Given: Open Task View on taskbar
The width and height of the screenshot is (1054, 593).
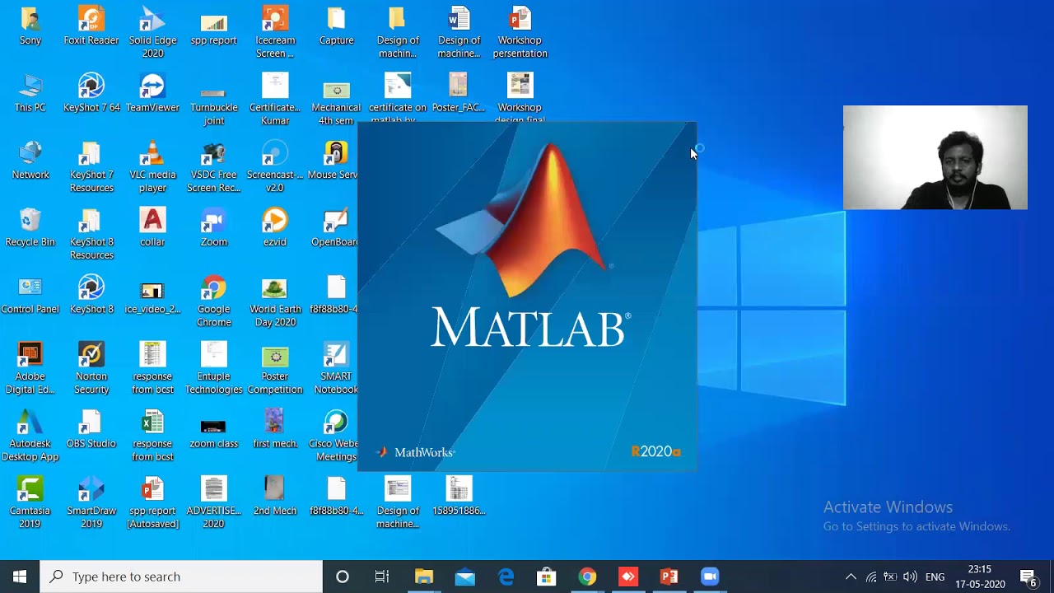Looking at the screenshot, I should point(382,577).
